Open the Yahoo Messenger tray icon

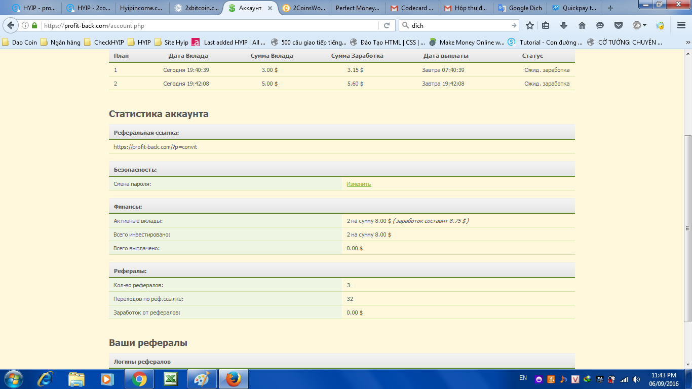(x=539, y=379)
